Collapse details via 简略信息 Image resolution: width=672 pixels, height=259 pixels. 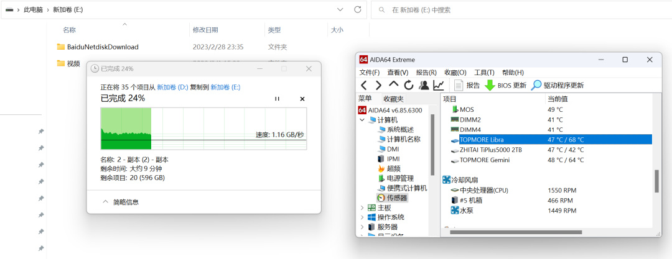[121, 202]
